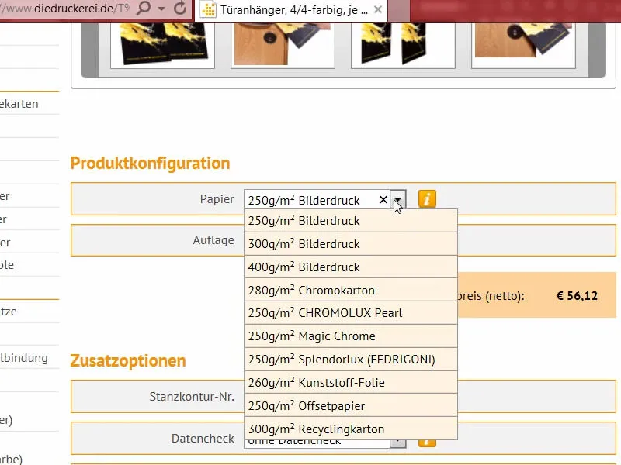Open the sidebar link ending in 'tze'

(9, 312)
